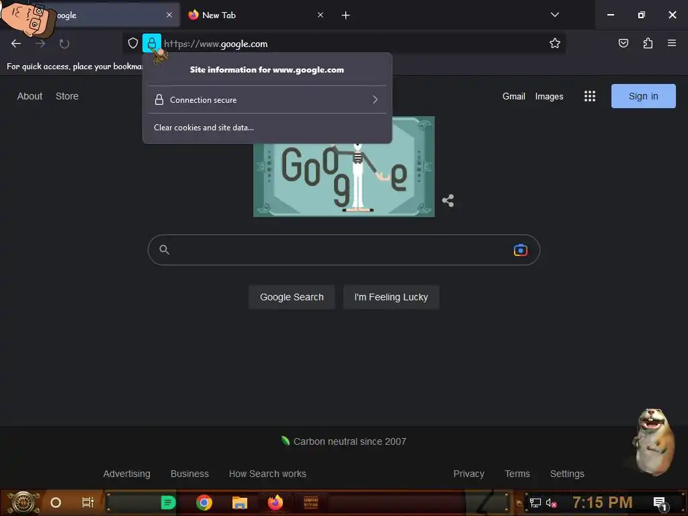Click the Sign in button
Viewport: 688px width, 516px height.
pyautogui.click(x=643, y=96)
